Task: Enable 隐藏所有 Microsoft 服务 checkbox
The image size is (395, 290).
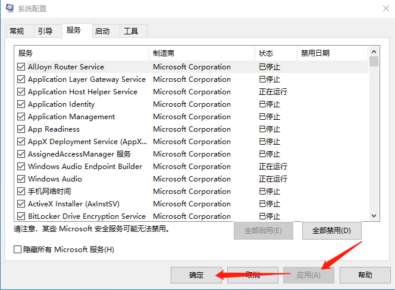Action: point(18,250)
